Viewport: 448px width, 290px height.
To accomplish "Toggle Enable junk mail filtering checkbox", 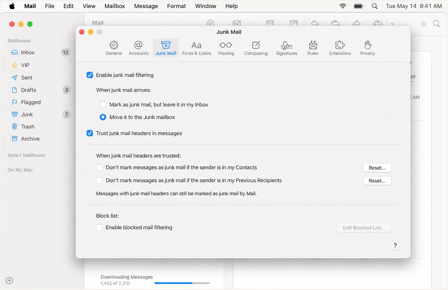I will point(90,75).
